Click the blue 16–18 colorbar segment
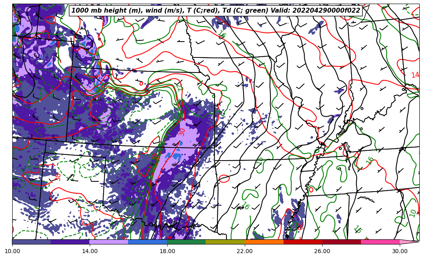 (x=148, y=242)
